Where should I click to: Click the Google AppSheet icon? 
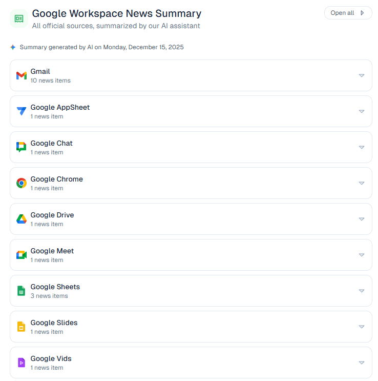[x=21, y=111]
